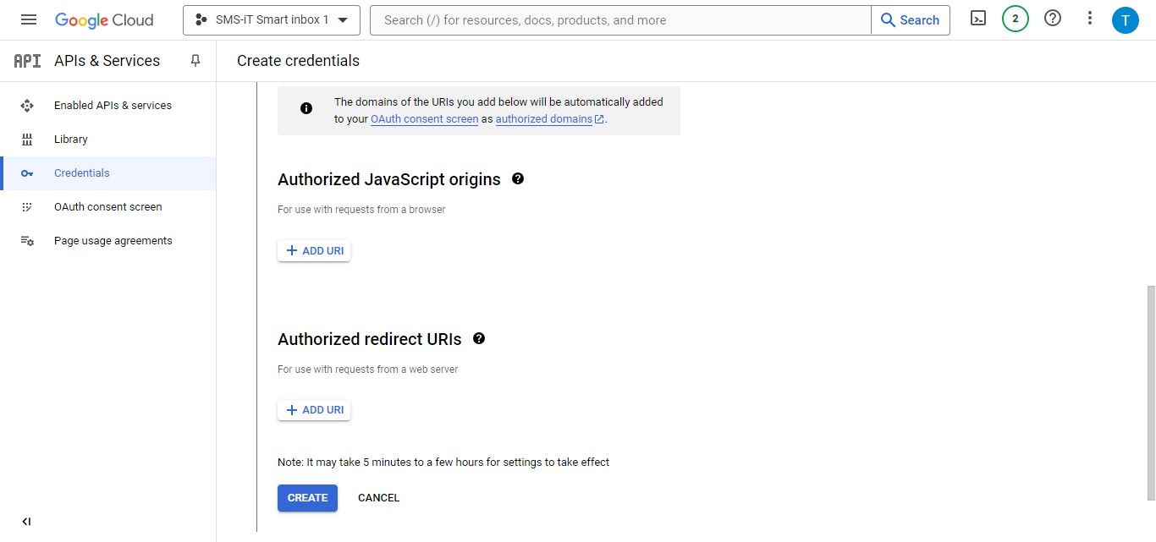Follow the authorized domains link

pyautogui.click(x=544, y=118)
